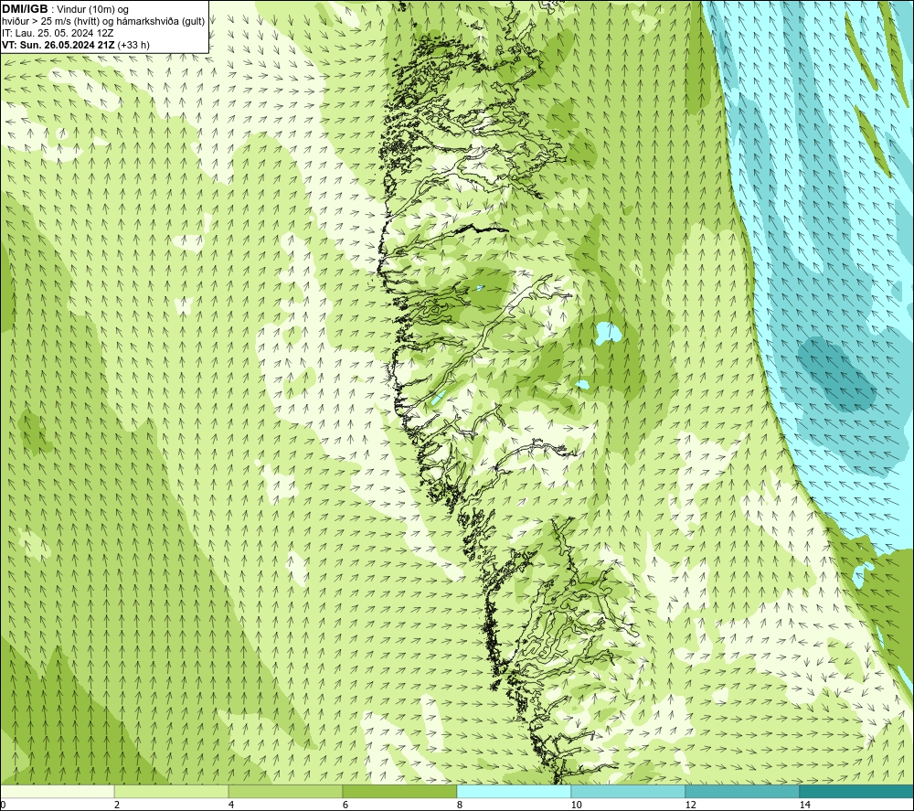This screenshot has width=914, height=811.
Task: Click the '4' label on the scale
Action: click(231, 805)
